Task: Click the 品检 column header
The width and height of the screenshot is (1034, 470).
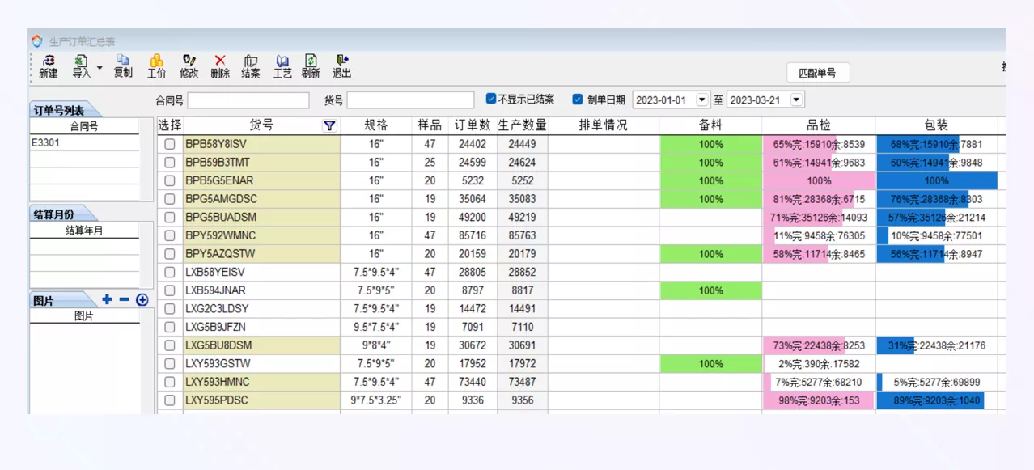Action: (819, 125)
